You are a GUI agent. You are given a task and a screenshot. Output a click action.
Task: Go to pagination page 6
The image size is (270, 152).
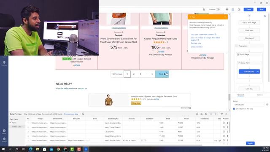(x=152, y=74)
